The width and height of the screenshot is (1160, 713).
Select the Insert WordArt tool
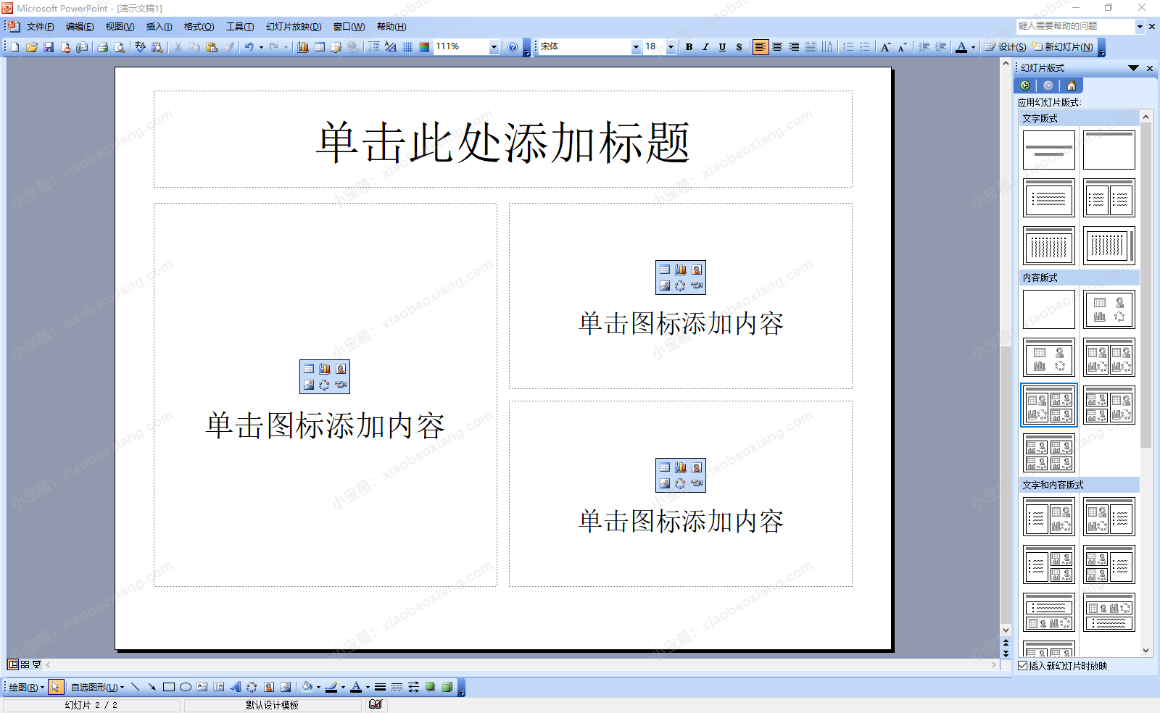click(x=236, y=687)
